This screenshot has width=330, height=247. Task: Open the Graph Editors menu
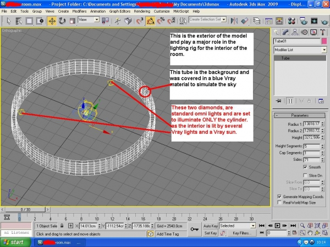tap(120, 12)
